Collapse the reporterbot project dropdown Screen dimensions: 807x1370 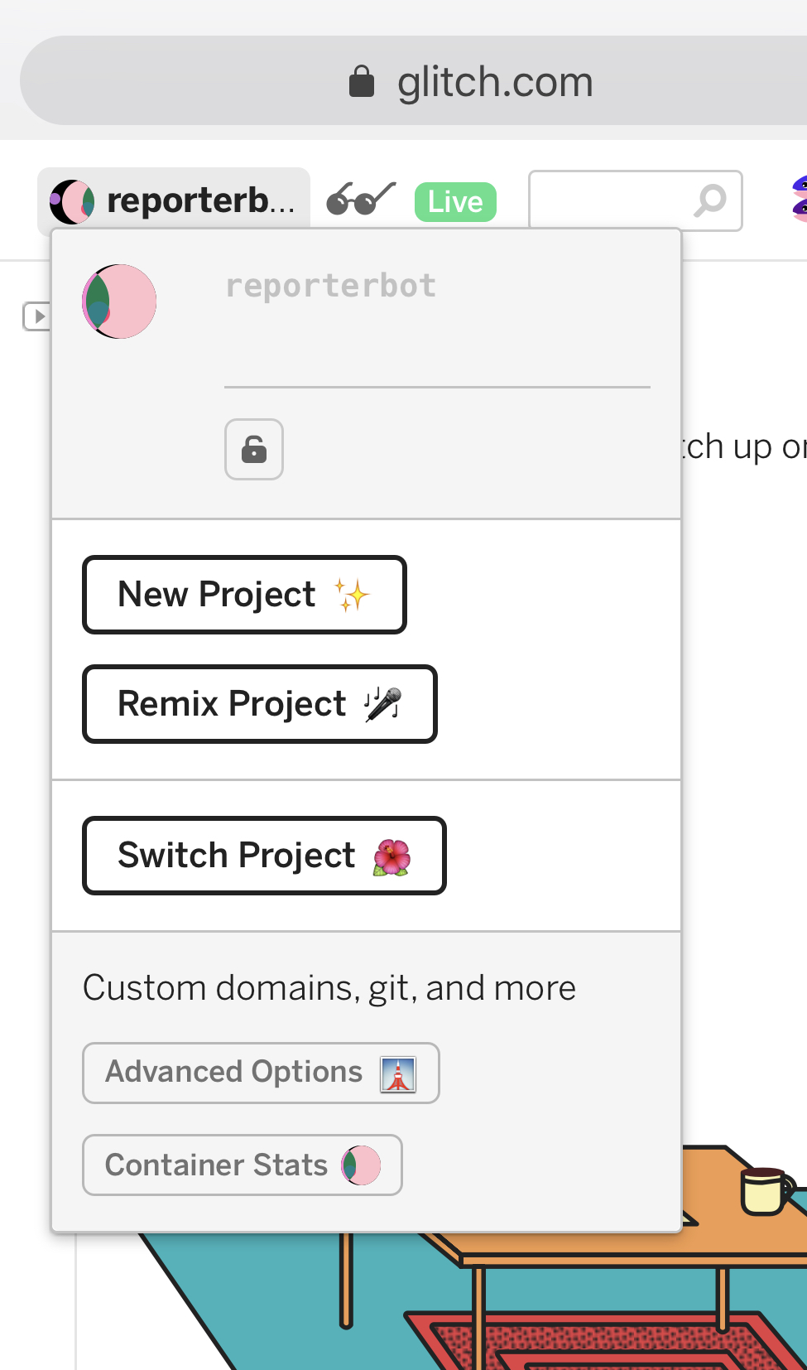coord(174,201)
